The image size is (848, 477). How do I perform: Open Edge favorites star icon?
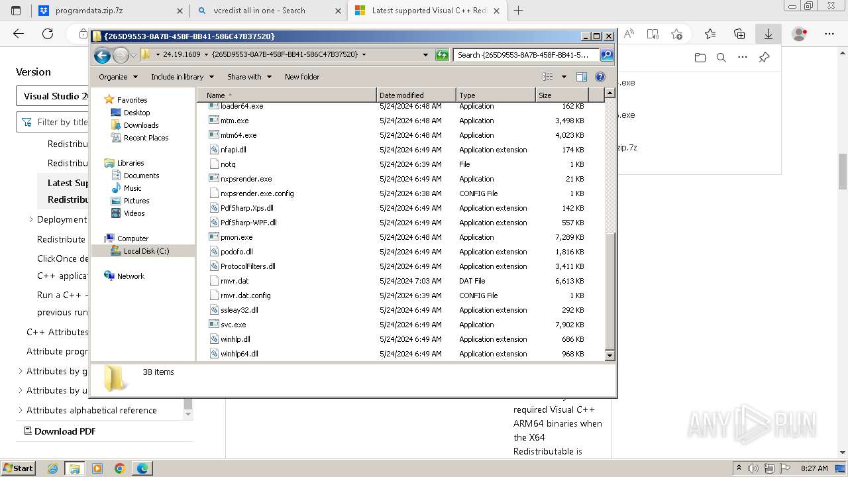point(710,34)
